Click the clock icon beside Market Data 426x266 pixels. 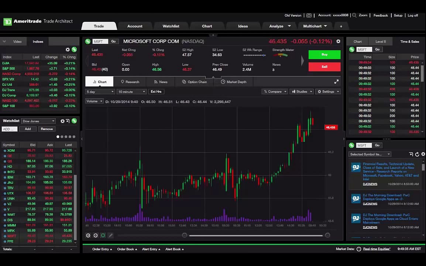358,249
